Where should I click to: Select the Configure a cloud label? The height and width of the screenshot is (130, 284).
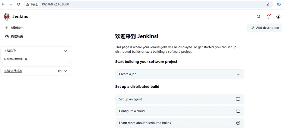pos(132,111)
